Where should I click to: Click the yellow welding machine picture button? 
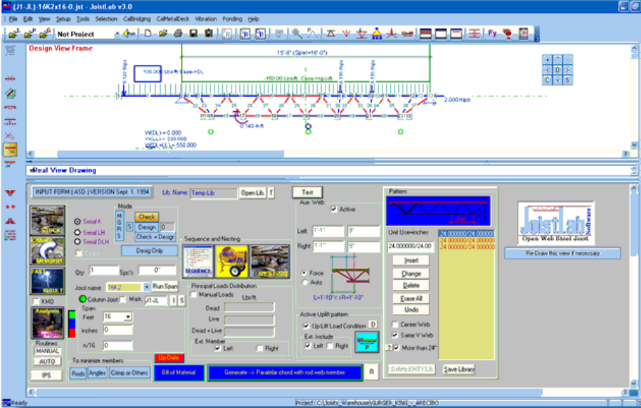click(231, 261)
